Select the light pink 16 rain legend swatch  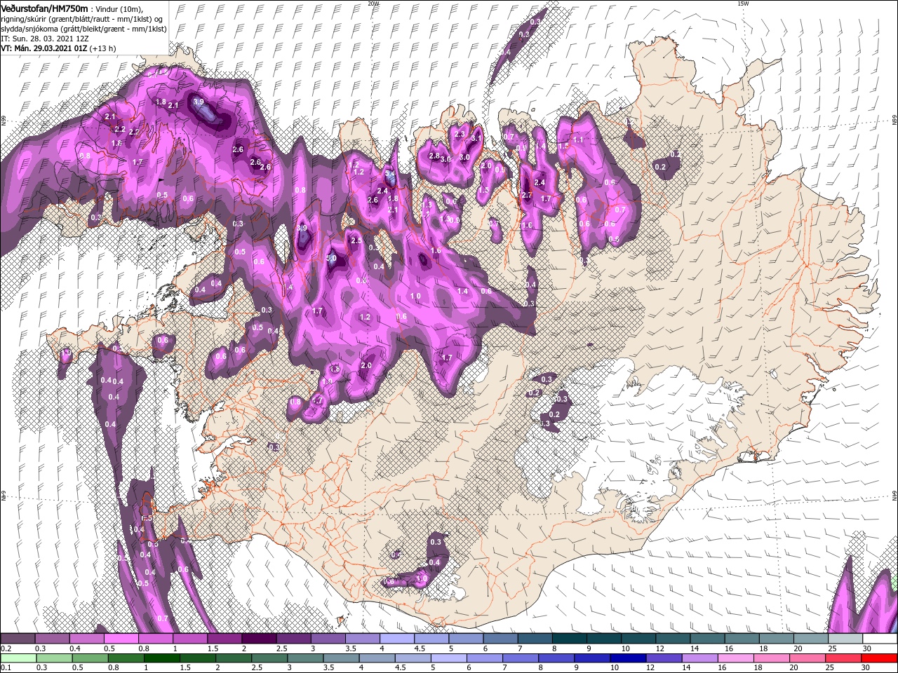tap(736, 658)
